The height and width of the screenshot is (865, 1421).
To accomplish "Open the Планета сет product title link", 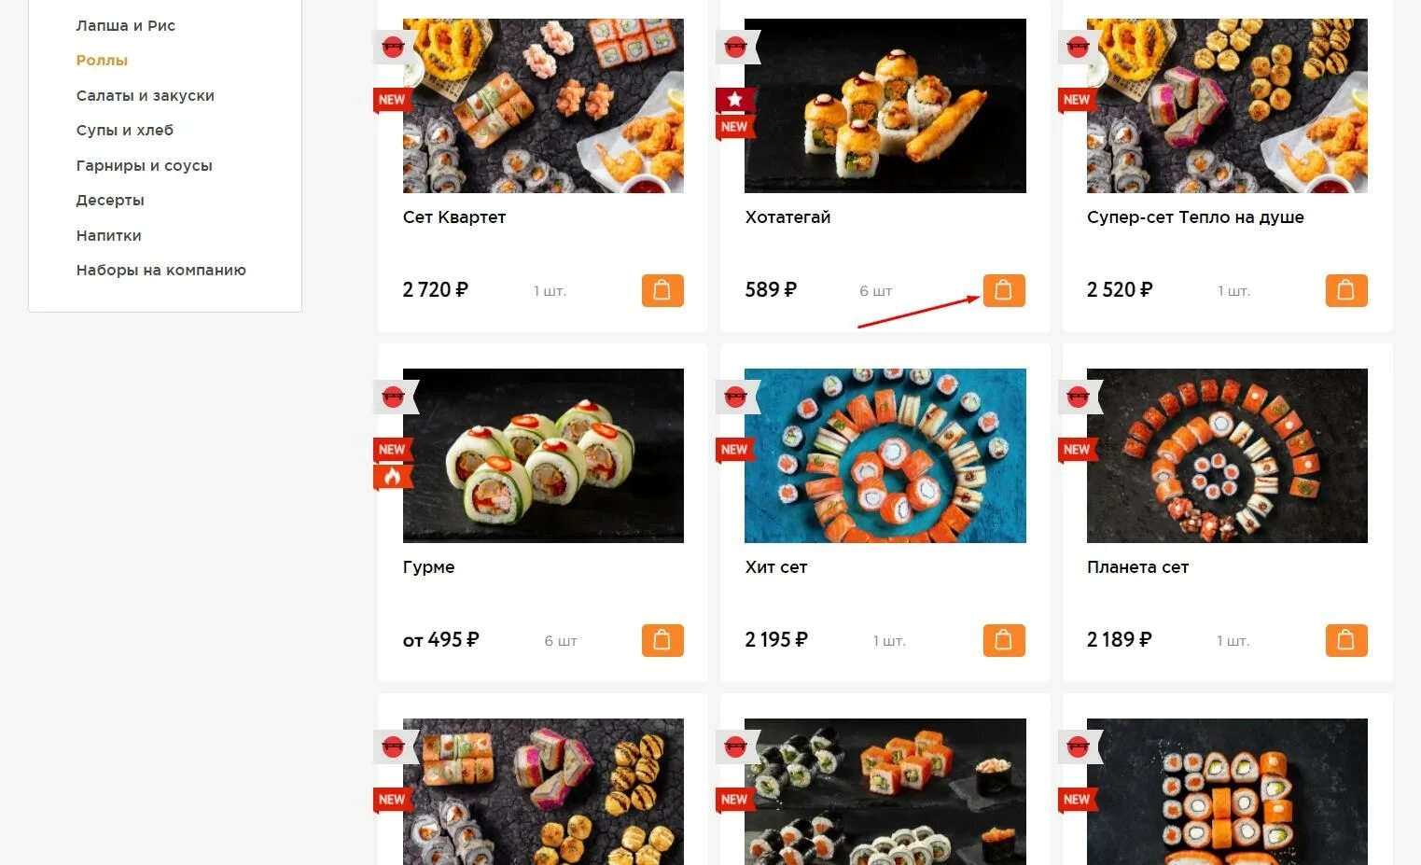I will (x=1137, y=566).
